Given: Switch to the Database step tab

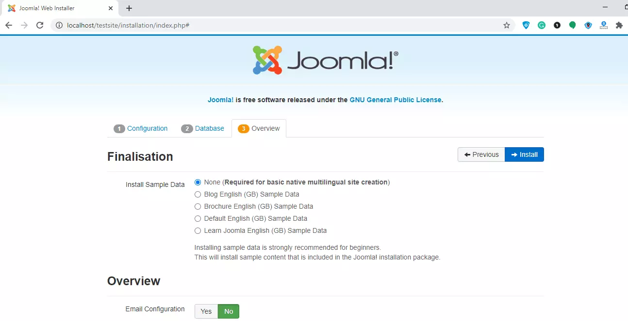Looking at the screenshot, I should click(203, 128).
